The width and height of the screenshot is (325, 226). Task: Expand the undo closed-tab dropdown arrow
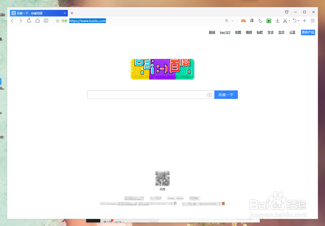pos(298,21)
